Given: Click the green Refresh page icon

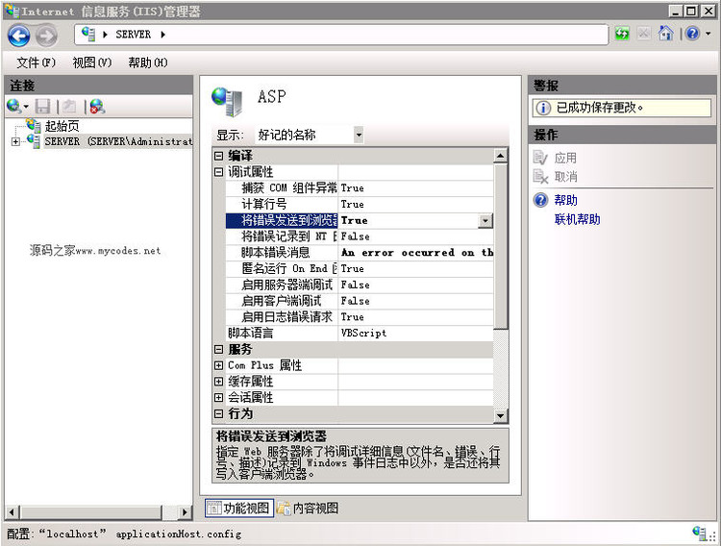Looking at the screenshot, I should (x=623, y=35).
